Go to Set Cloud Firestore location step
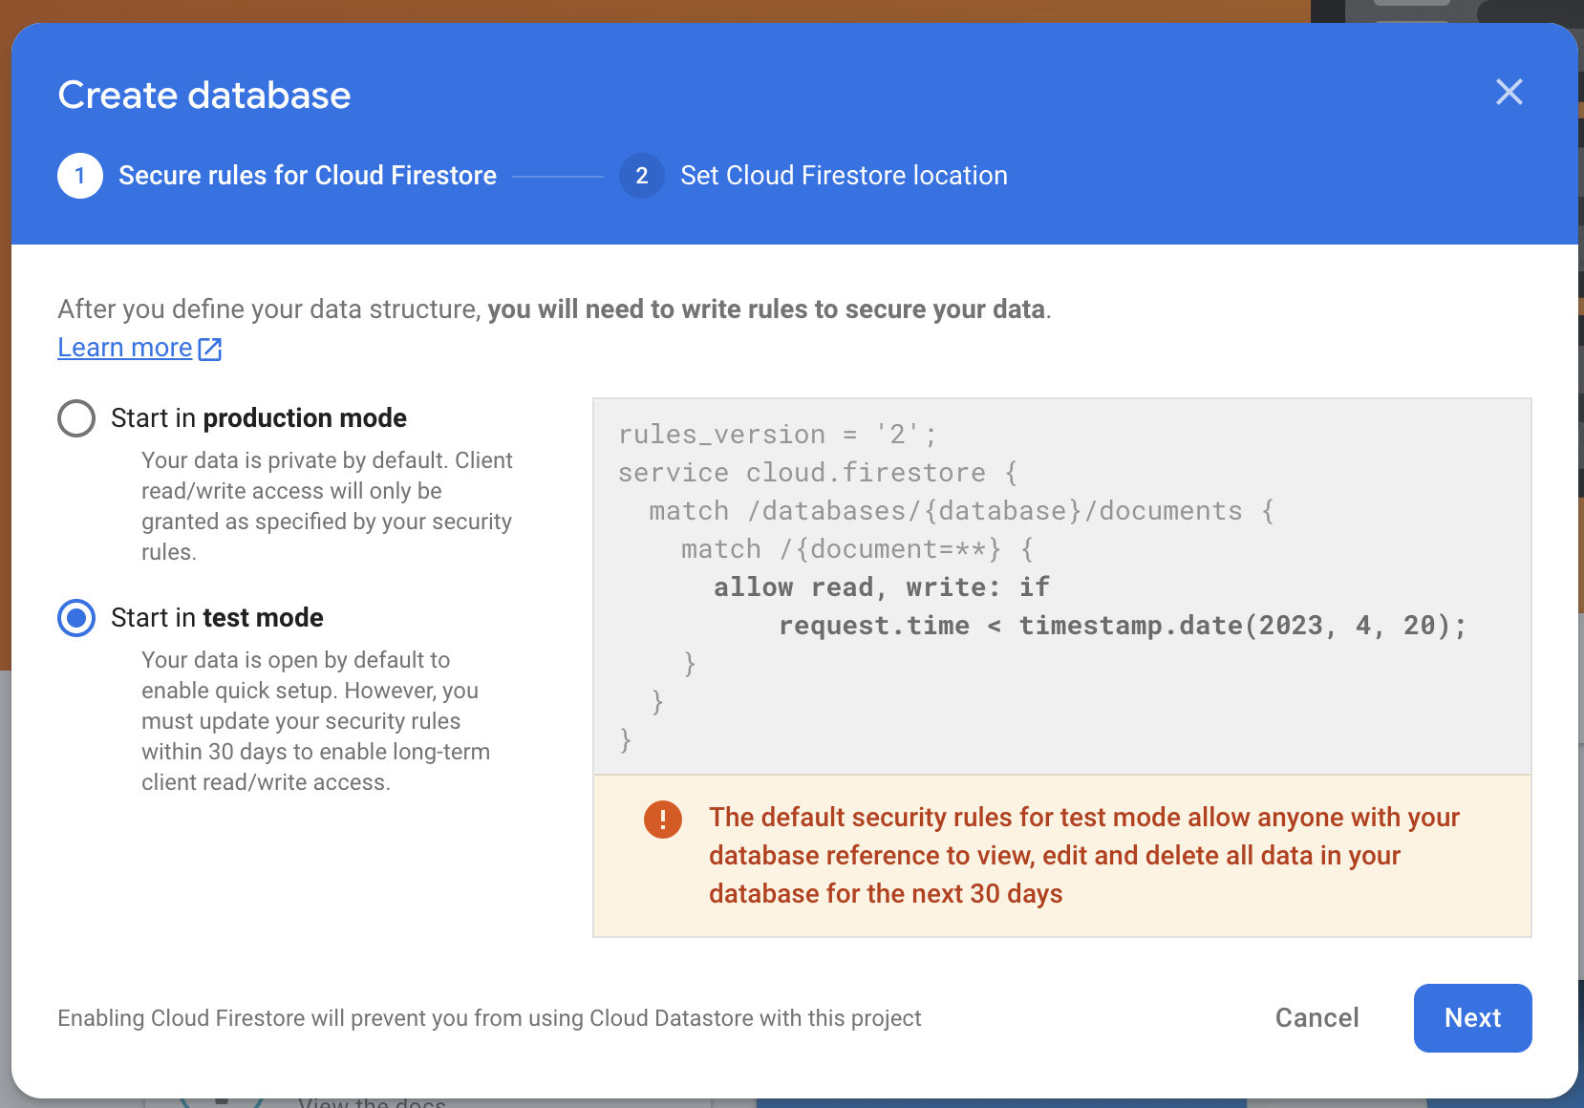The image size is (1584, 1108). click(844, 176)
